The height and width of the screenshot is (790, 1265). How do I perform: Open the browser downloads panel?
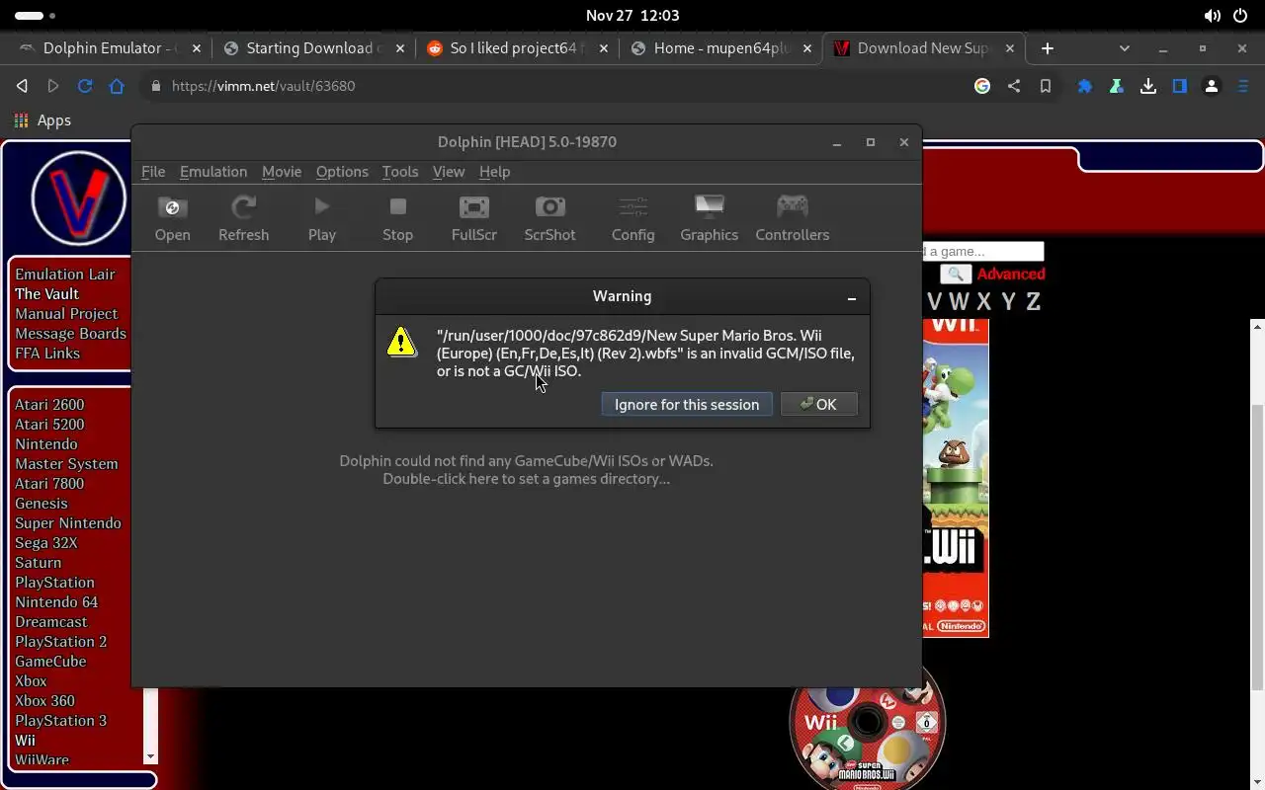[1148, 86]
